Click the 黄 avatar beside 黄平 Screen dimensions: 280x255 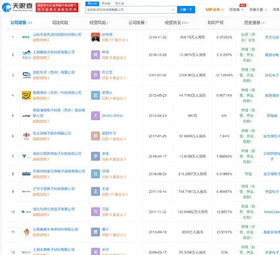click(x=96, y=232)
